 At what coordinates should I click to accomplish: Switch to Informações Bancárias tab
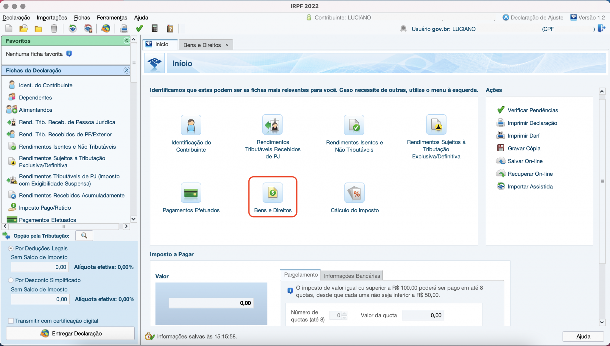click(352, 276)
